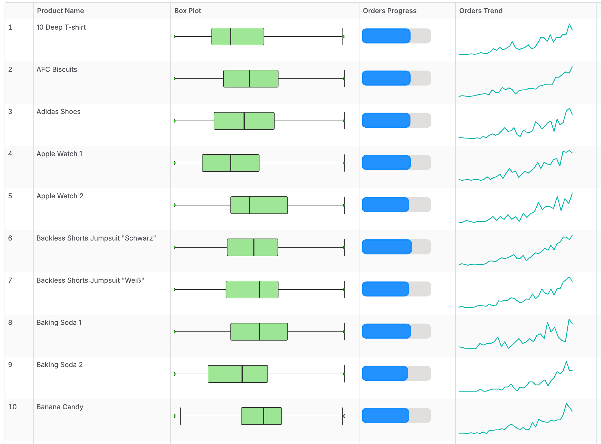The height and width of the screenshot is (444, 601).
Task: Click the Backless Shorts "Weiß" trend sparkline
Action: (x=516, y=292)
